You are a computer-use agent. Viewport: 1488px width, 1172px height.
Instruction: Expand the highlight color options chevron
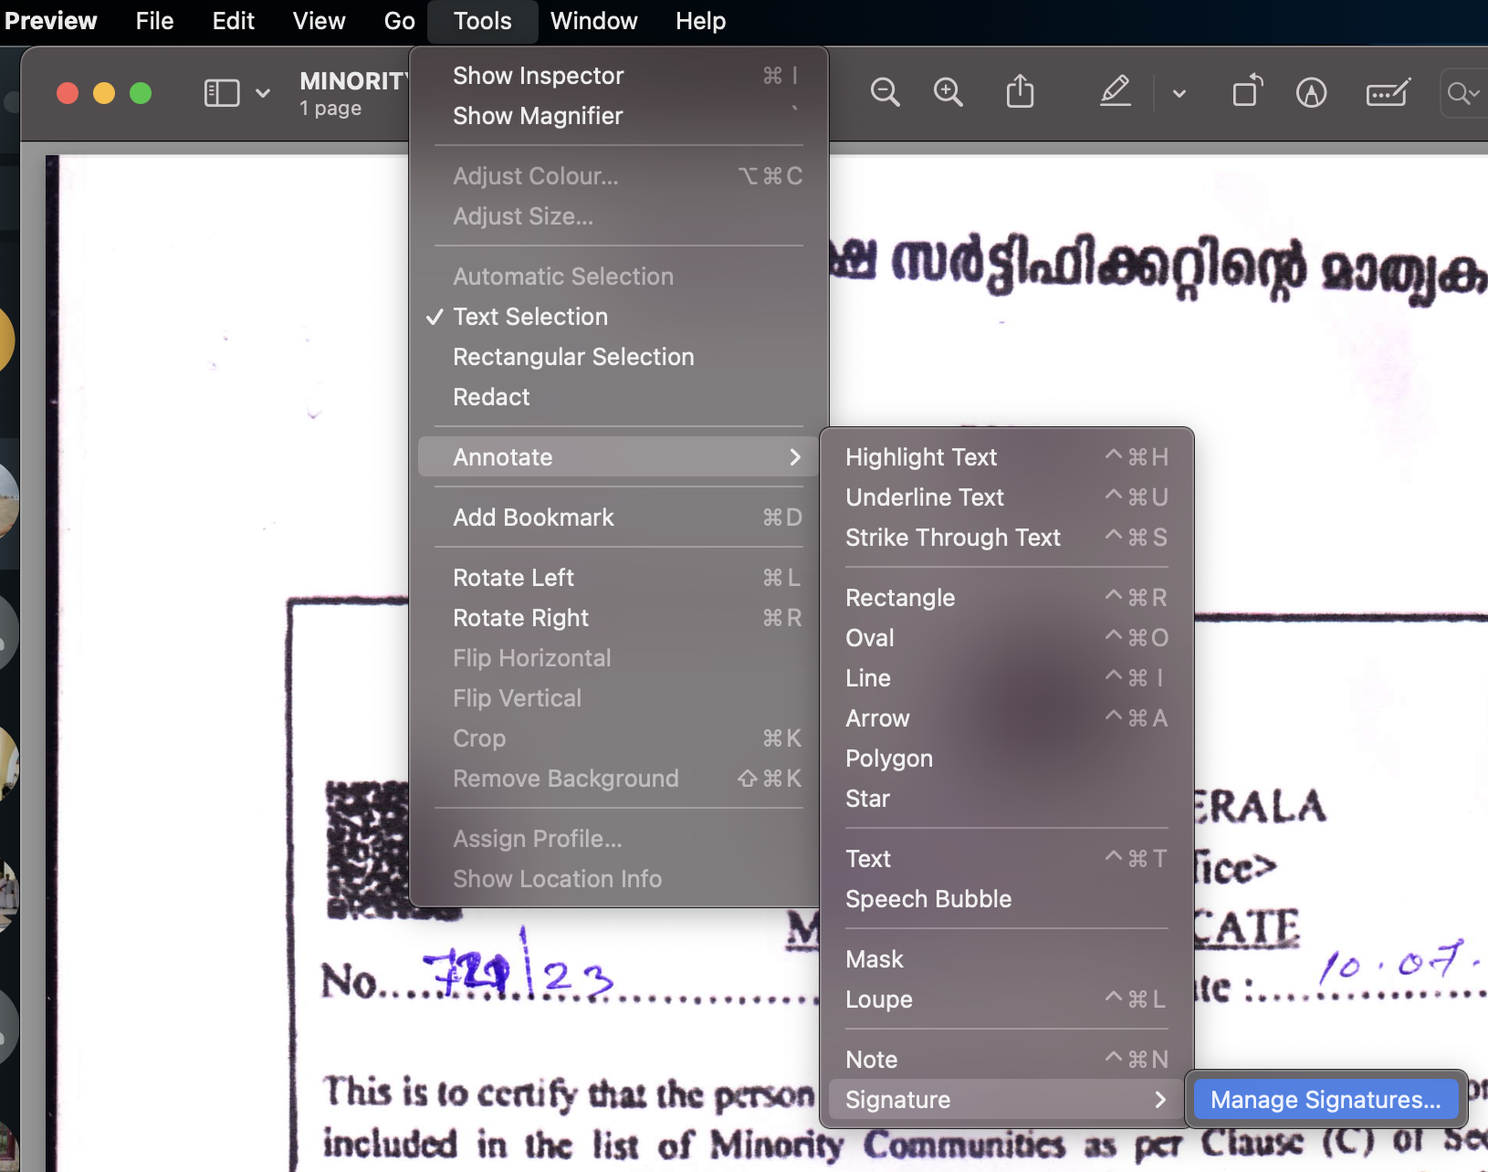[1179, 93]
